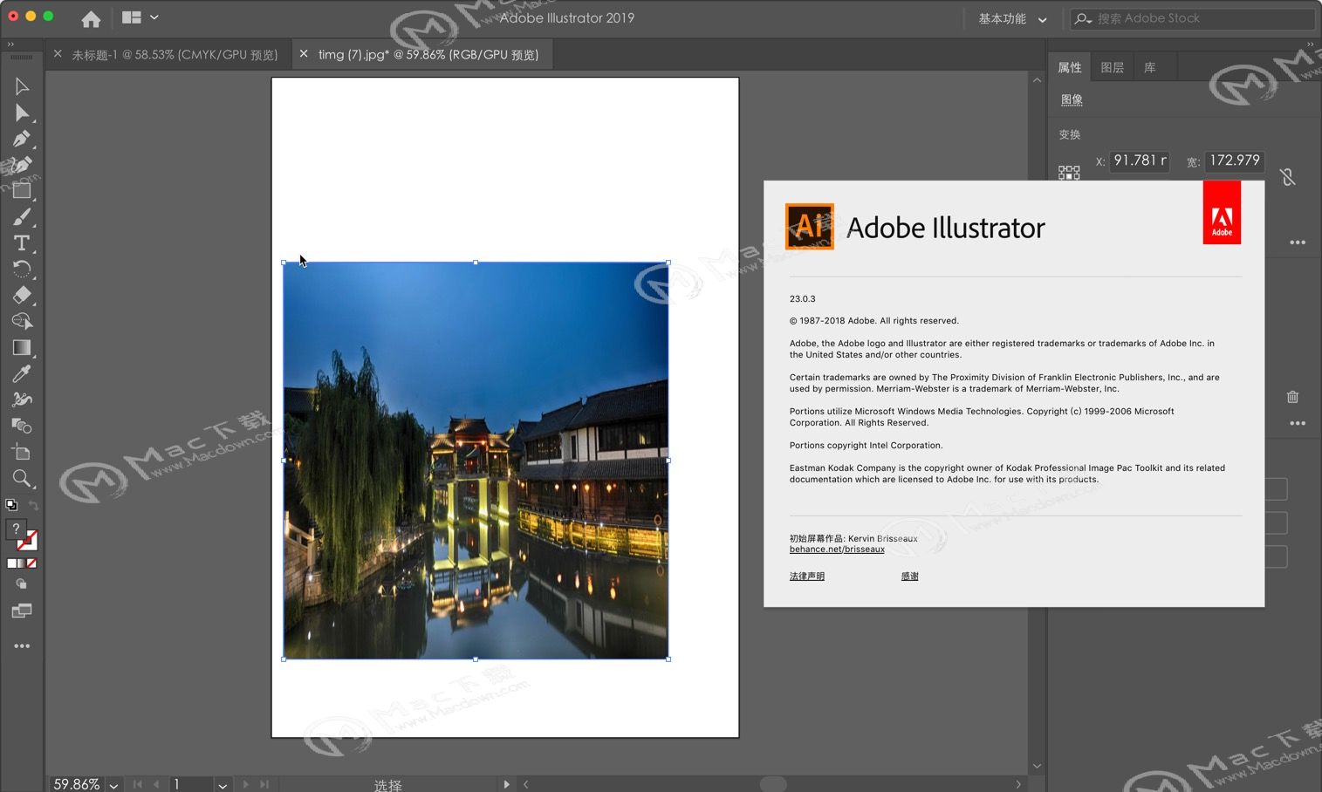Go to the Home screen
1322x792 pixels.
click(91, 18)
